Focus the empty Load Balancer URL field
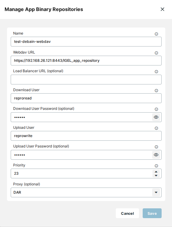 86,80
